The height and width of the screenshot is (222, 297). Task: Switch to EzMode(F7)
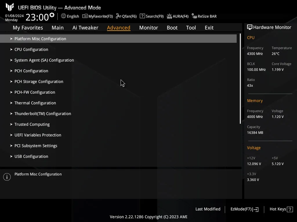click(x=244, y=209)
